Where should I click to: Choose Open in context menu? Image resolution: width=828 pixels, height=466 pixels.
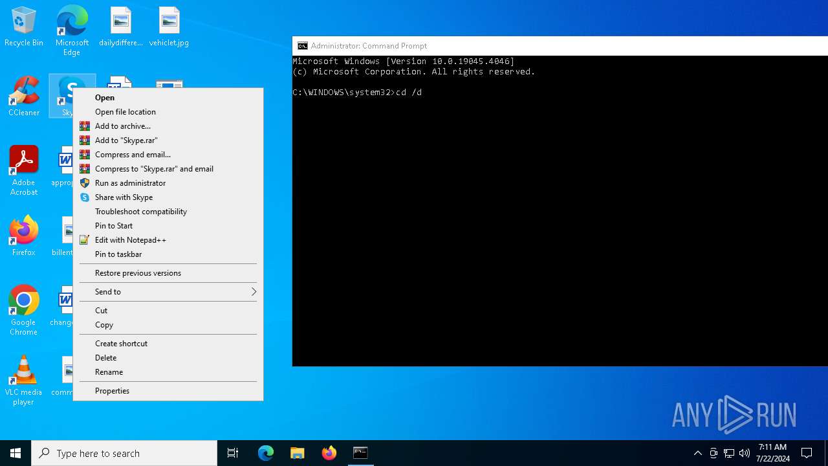168,98
